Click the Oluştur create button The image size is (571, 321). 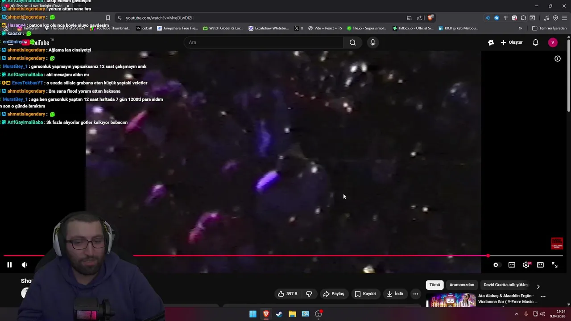tap(512, 42)
